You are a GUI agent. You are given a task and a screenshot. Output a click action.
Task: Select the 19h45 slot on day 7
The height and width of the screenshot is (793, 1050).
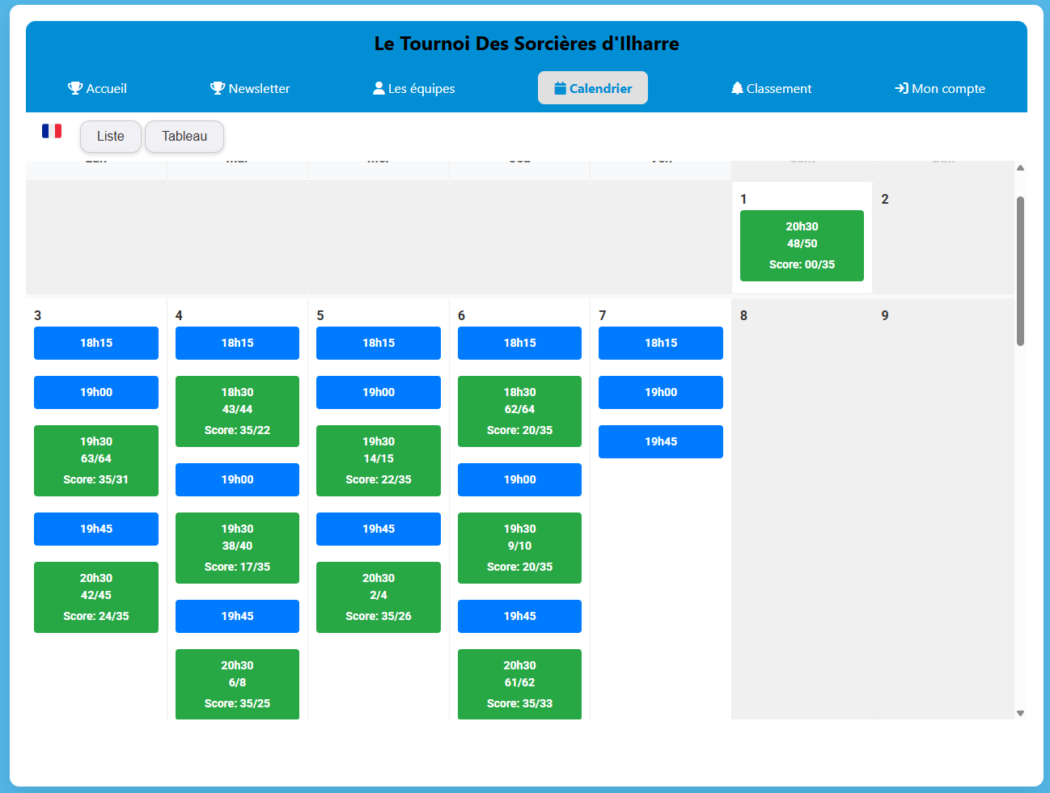tap(661, 441)
